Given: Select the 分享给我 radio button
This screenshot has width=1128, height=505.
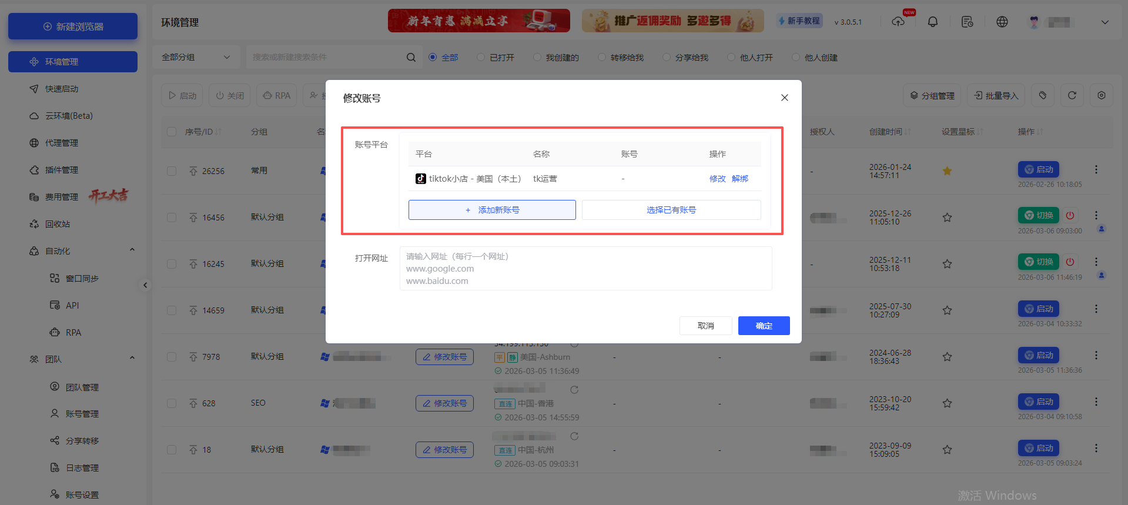Looking at the screenshot, I should pos(667,57).
